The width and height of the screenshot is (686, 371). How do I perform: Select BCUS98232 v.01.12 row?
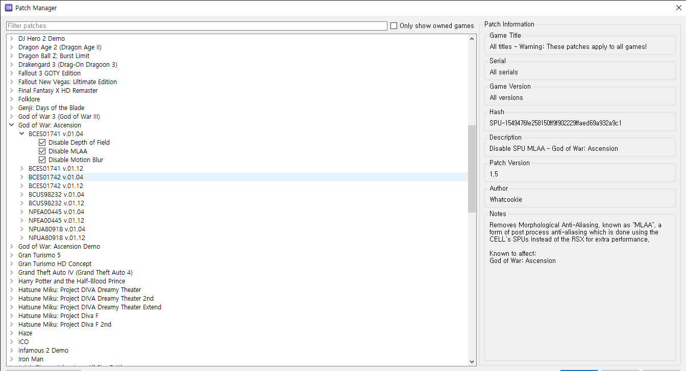(56, 203)
